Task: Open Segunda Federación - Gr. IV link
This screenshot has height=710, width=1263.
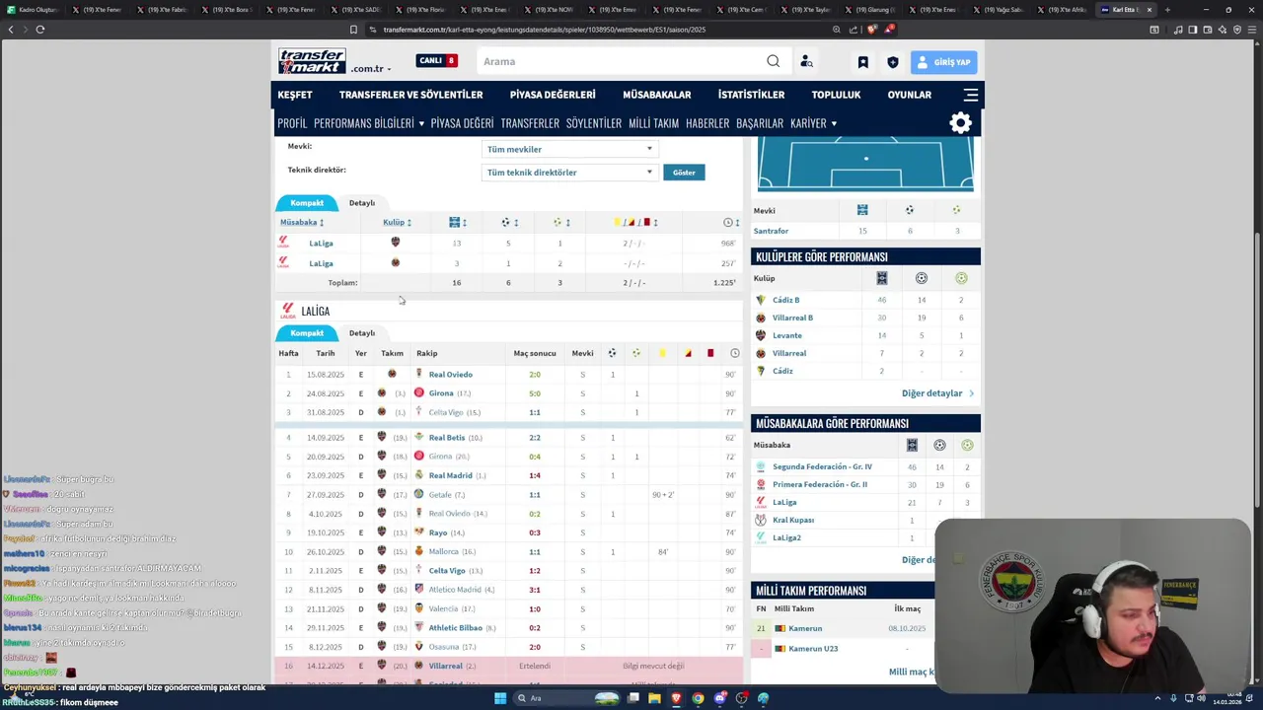Action: pos(822,466)
